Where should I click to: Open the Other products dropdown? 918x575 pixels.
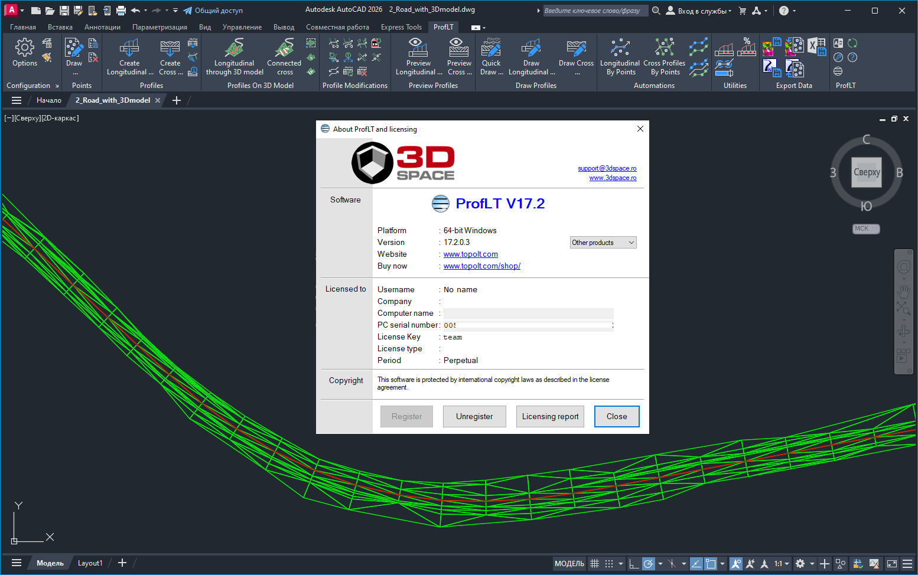(603, 242)
